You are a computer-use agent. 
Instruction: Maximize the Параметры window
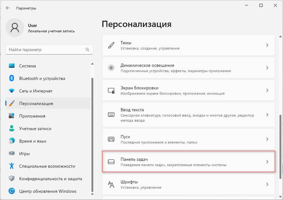261,5
